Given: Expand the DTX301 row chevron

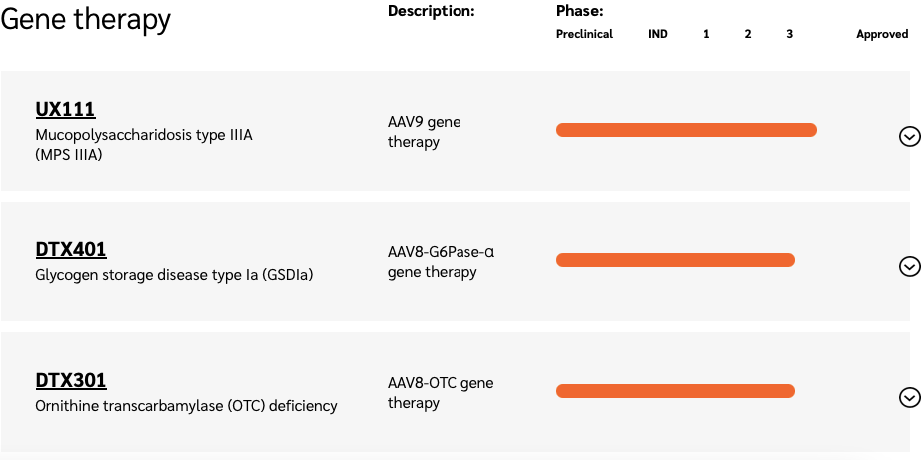Looking at the screenshot, I should (909, 398).
